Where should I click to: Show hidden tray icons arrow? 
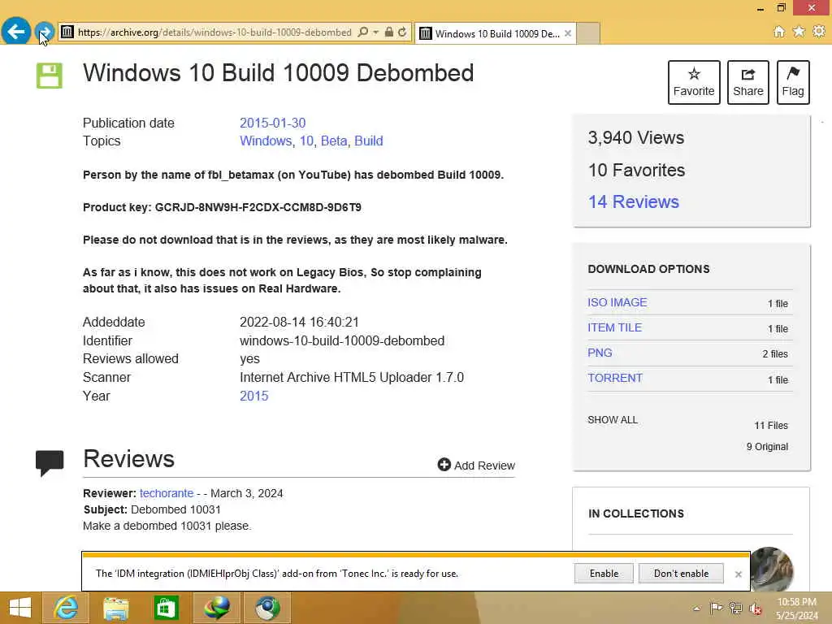point(696,609)
